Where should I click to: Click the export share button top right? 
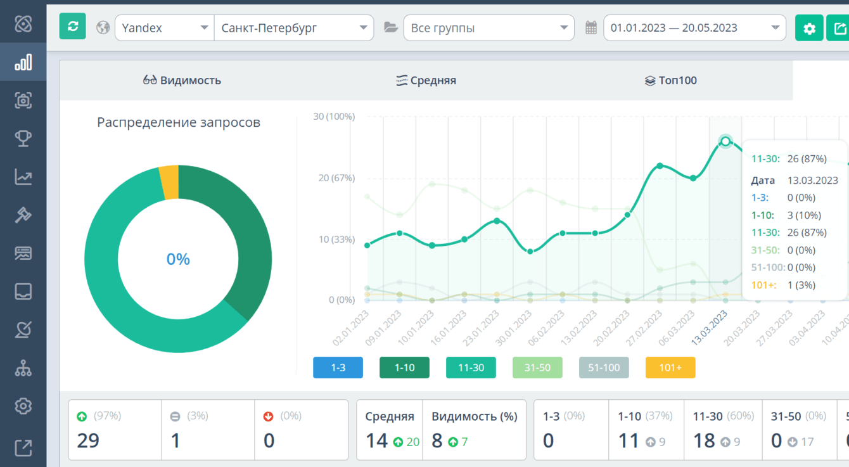click(x=841, y=27)
